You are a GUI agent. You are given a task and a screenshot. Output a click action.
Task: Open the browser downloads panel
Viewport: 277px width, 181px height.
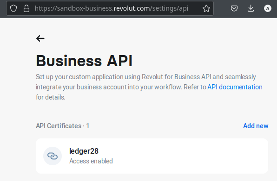click(x=251, y=8)
